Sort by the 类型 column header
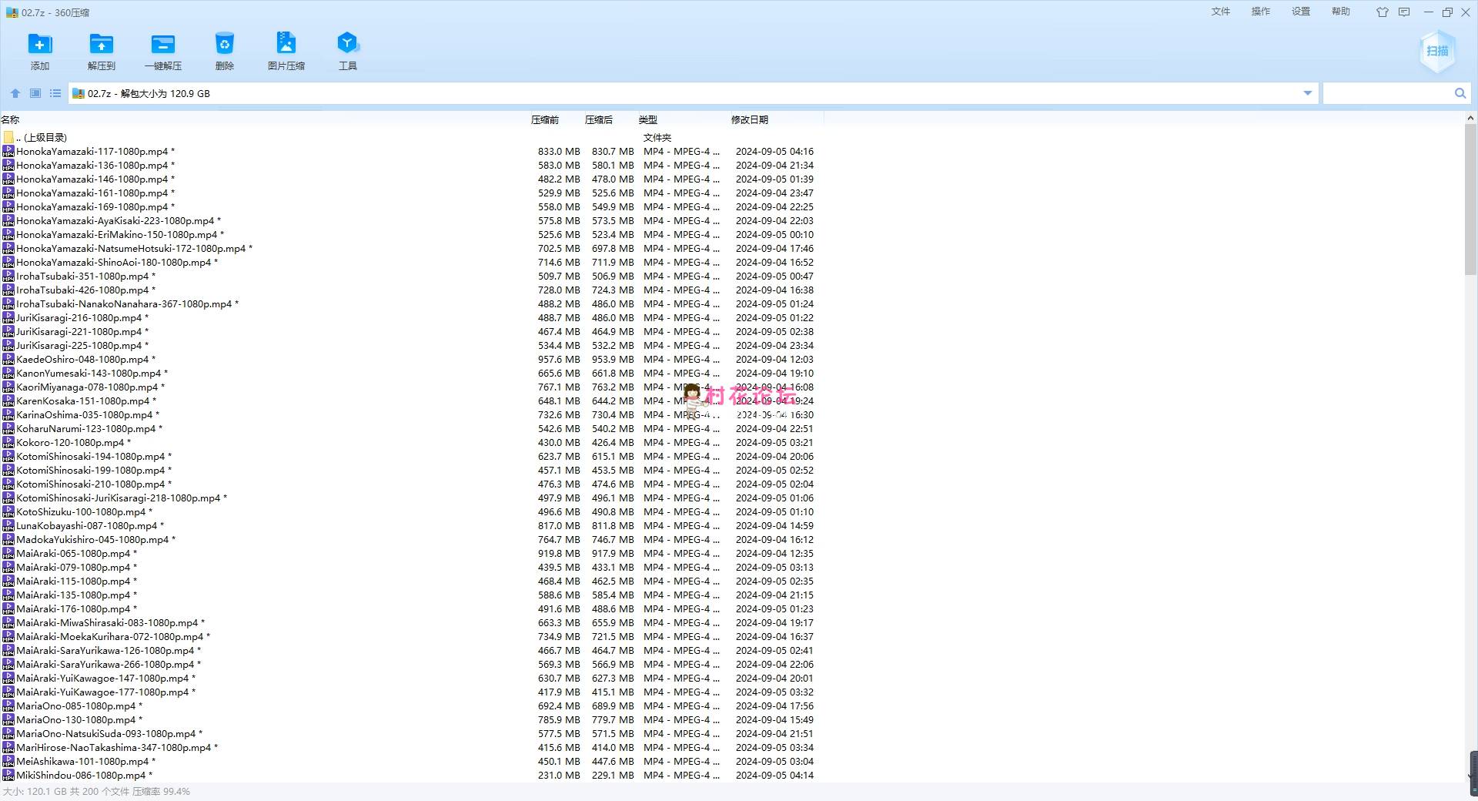Screen dimensions: 1478x801 pos(648,119)
